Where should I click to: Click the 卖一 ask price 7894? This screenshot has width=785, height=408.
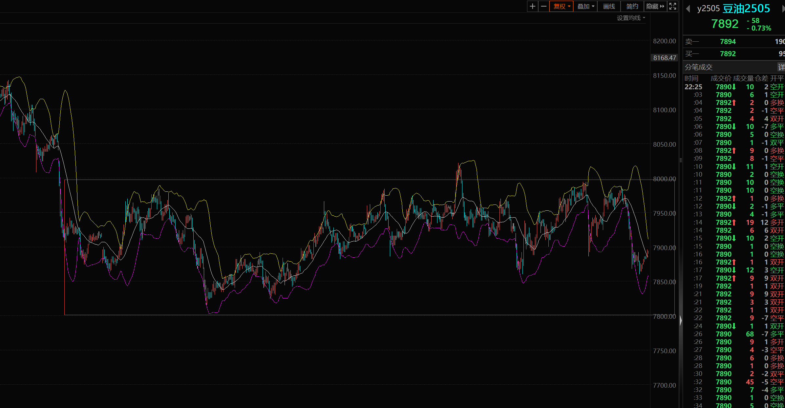click(728, 42)
